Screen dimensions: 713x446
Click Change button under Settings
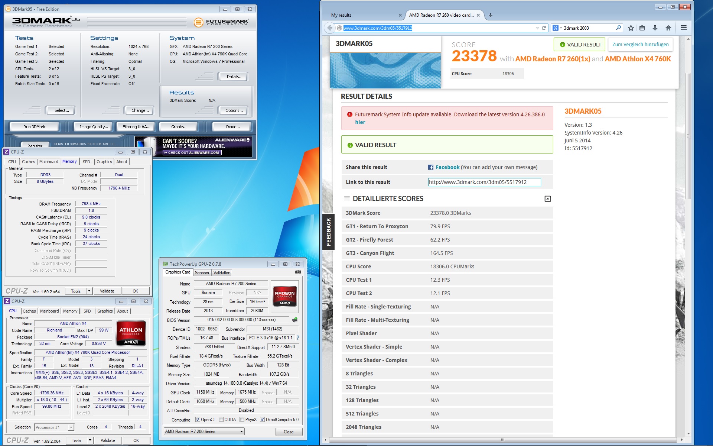140,110
